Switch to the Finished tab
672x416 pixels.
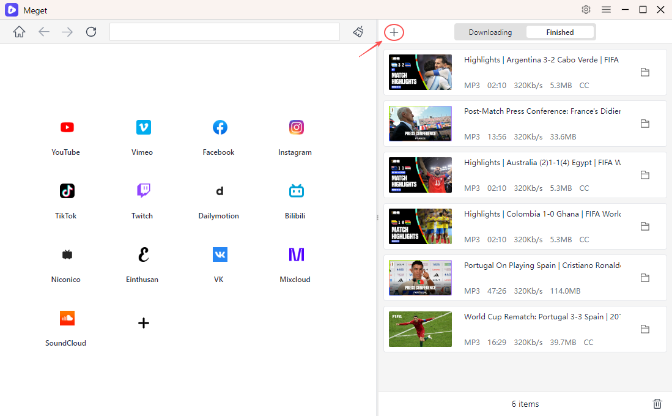(559, 32)
